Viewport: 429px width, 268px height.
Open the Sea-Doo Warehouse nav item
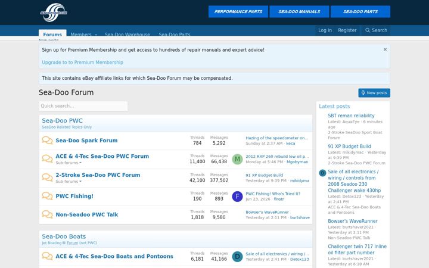coord(128,35)
